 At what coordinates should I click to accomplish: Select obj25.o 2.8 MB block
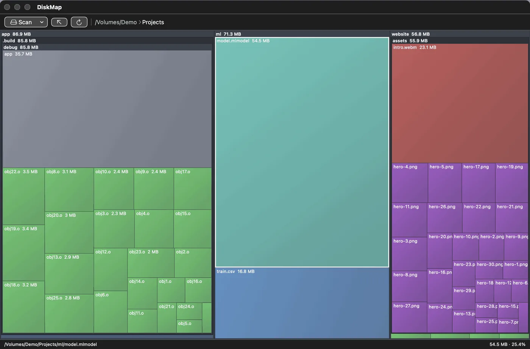(69, 313)
